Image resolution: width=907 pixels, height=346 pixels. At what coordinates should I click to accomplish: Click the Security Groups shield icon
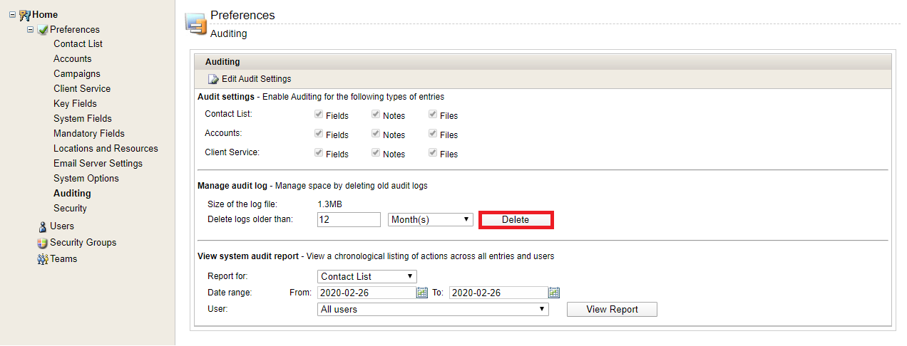point(43,243)
